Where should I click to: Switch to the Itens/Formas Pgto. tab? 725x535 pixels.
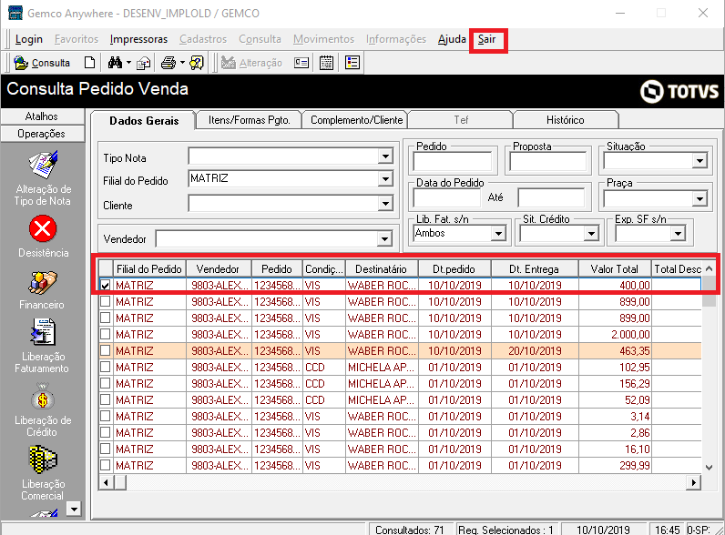(x=250, y=120)
